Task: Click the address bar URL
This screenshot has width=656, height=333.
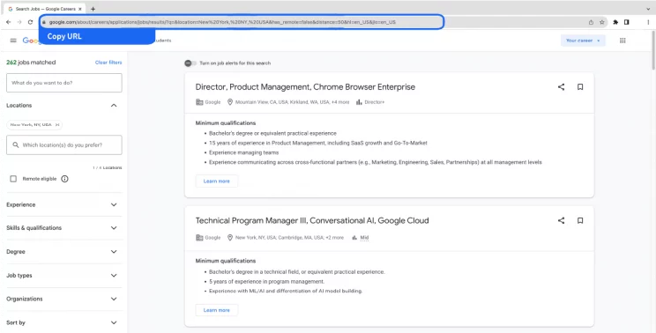Action: [x=222, y=22]
